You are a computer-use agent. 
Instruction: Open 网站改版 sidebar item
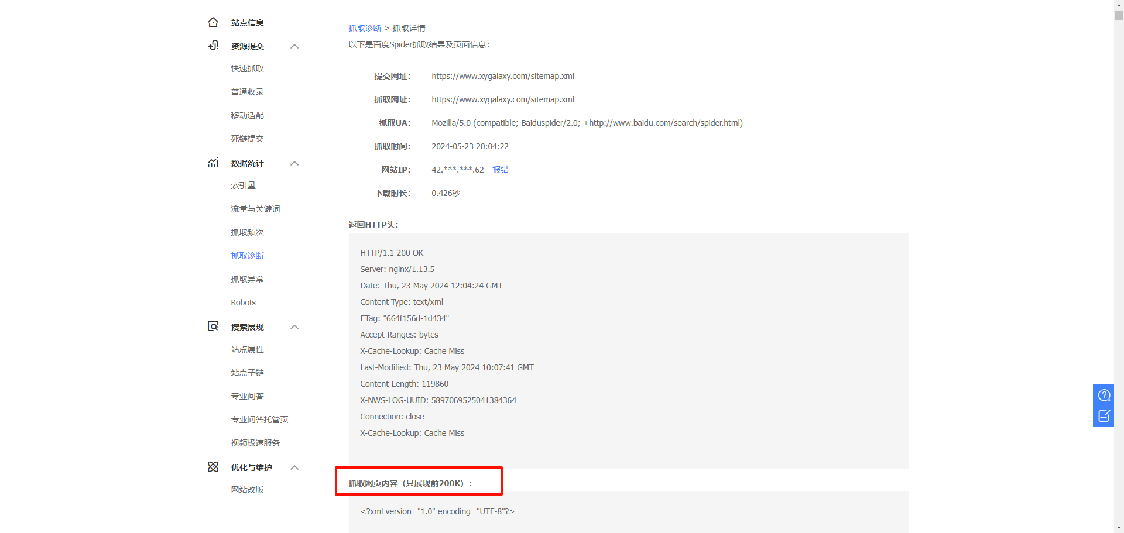(x=247, y=490)
